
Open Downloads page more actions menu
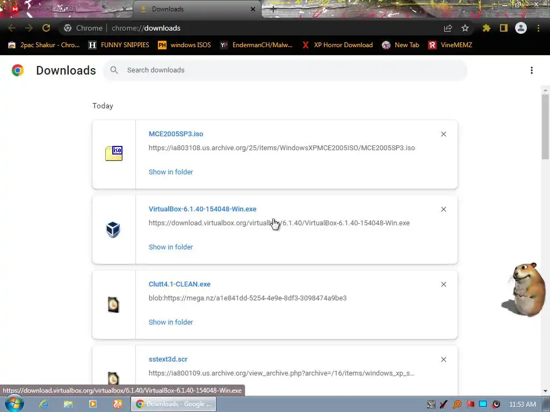(x=532, y=70)
